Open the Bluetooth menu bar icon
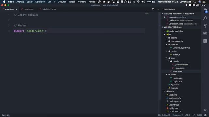This screenshot has width=209, height=117. tap(134, 2)
